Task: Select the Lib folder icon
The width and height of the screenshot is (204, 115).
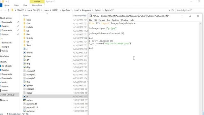Action: click(x=24, y=31)
